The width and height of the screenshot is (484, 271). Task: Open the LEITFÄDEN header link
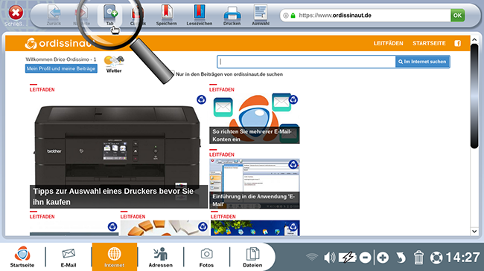(388, 43)
